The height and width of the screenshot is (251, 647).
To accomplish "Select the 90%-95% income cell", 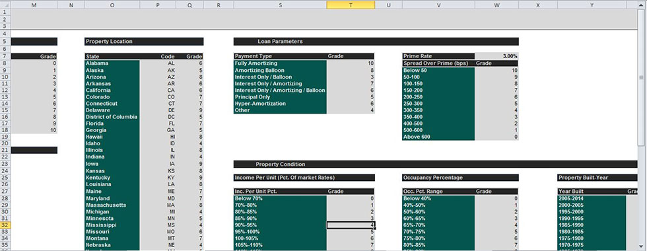I will coord(280,225).
